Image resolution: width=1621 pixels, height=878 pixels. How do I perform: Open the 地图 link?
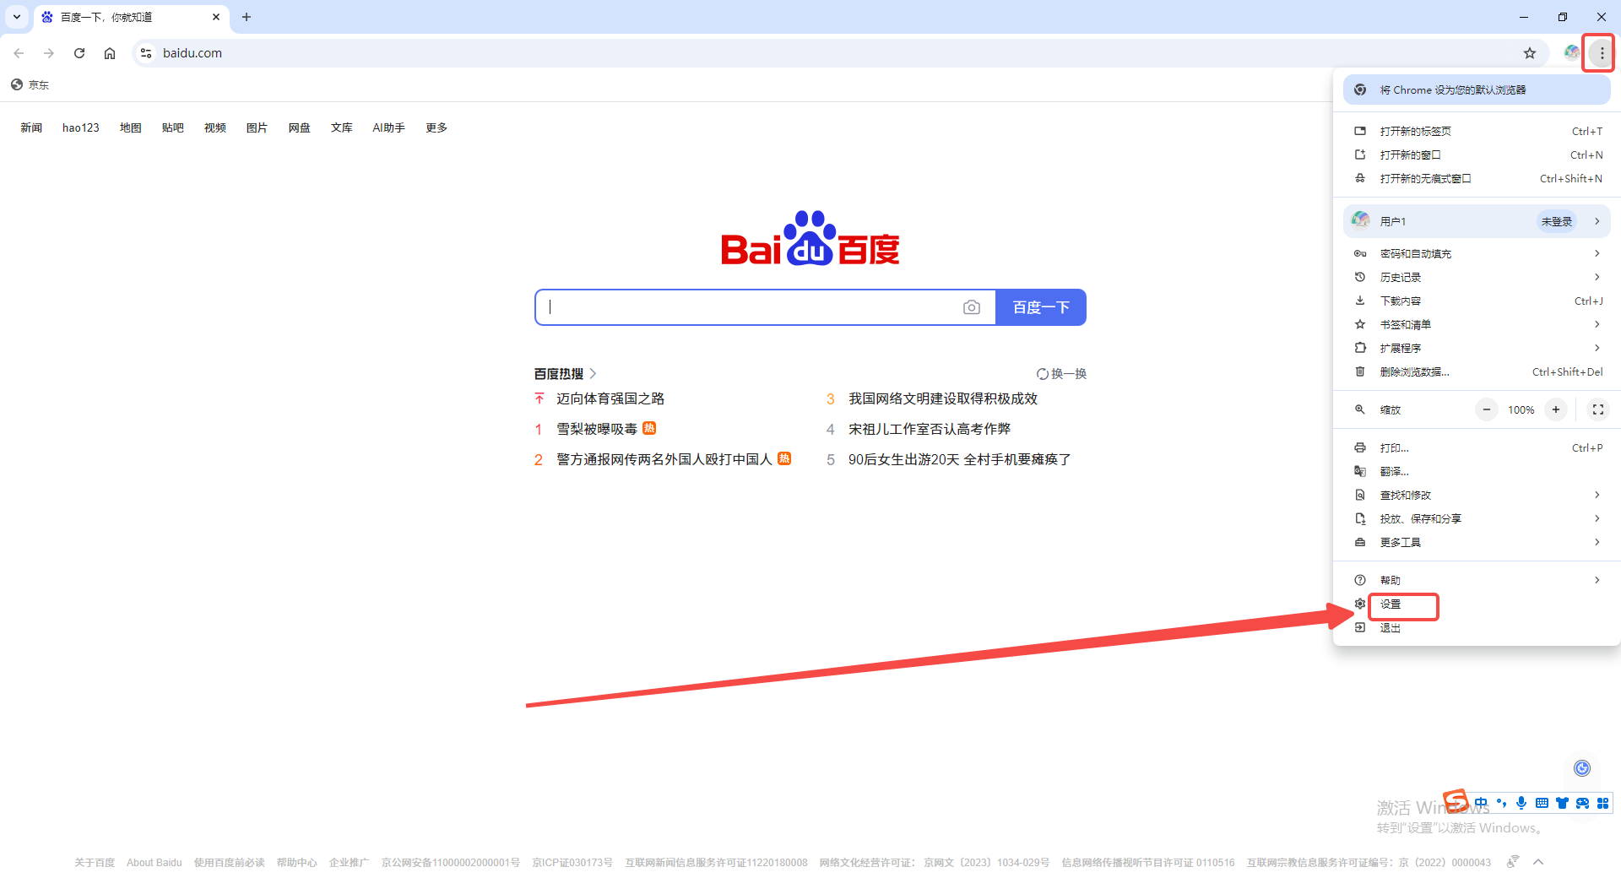click(131, 127)
